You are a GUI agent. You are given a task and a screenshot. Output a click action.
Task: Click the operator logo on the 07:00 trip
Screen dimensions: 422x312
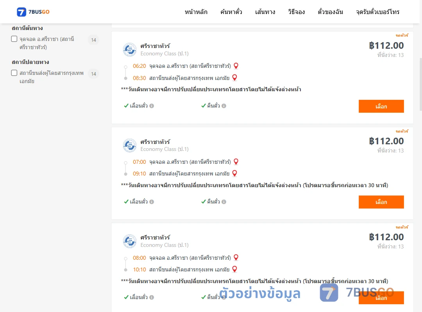tap(130, 145)
